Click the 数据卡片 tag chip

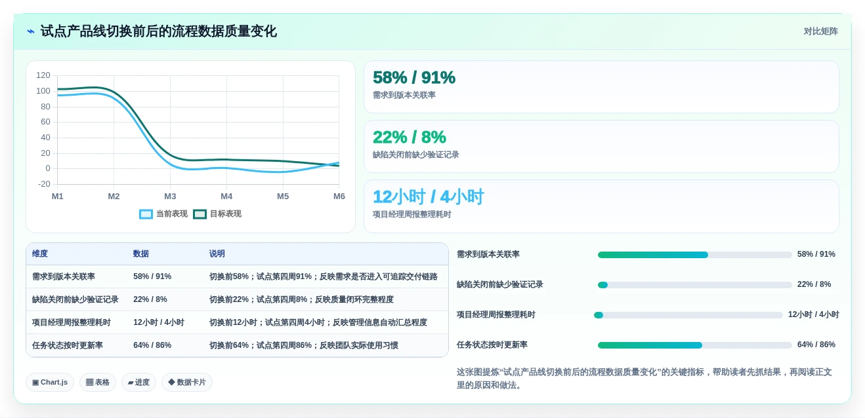[187, 383]
